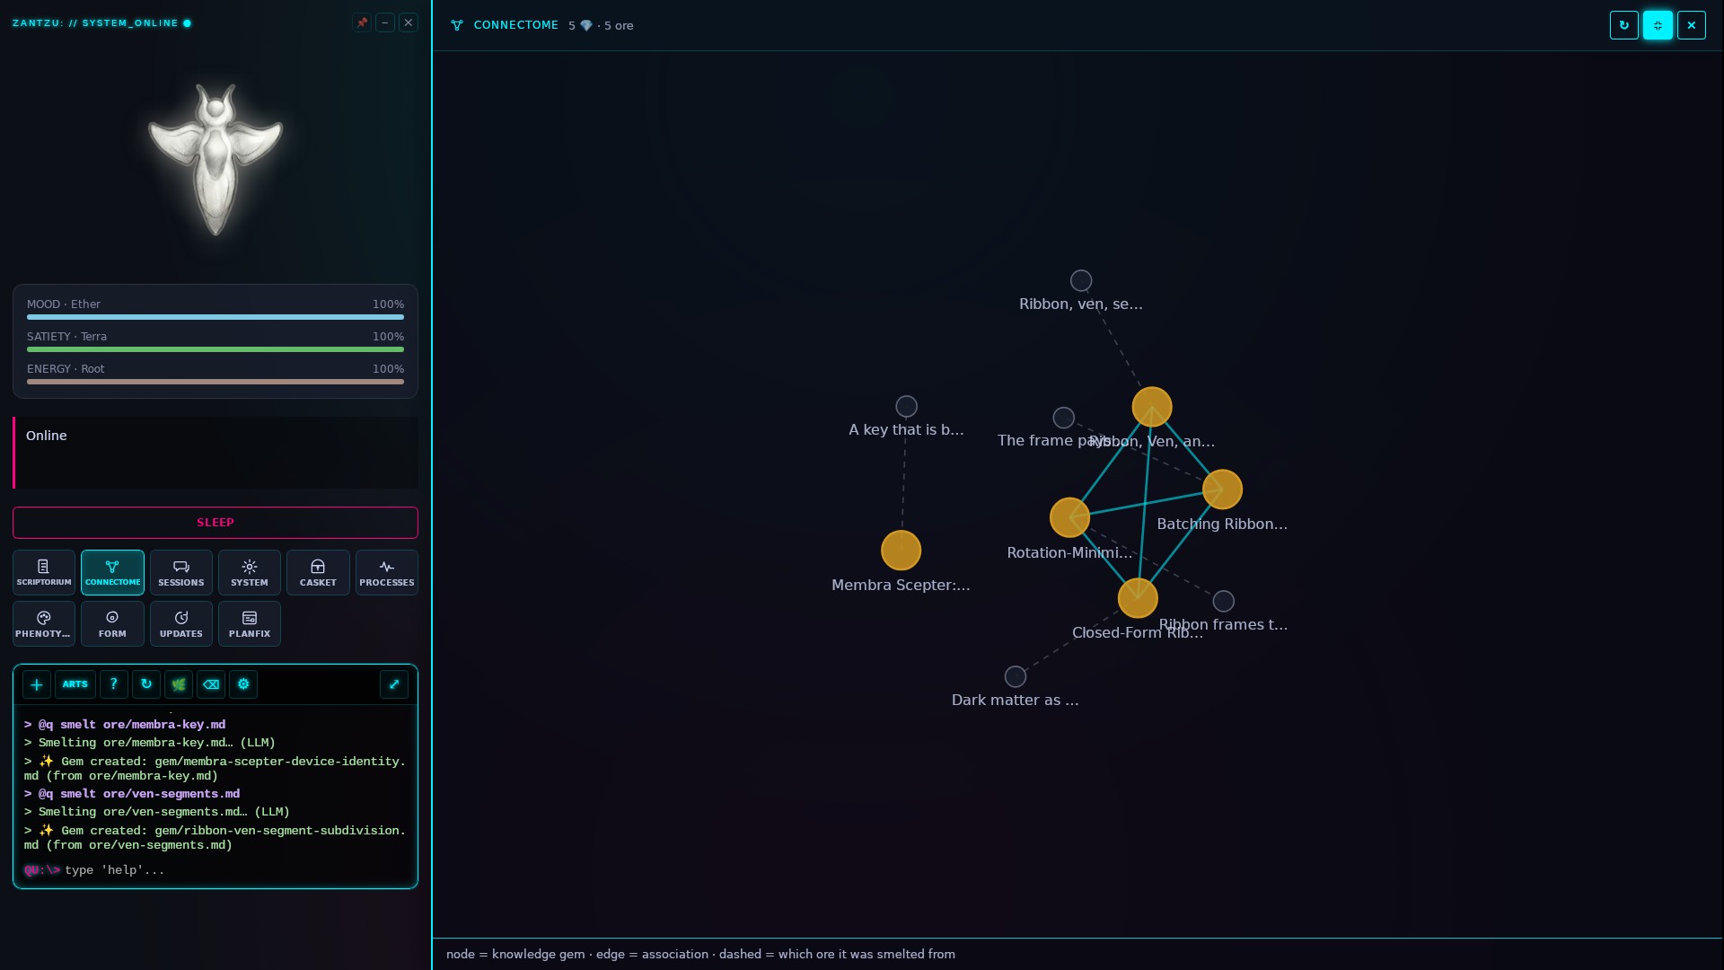The height and width of the screenshot is (970, 1724).
Task: Open the Processes panel
Action: [x=387, y=572]
